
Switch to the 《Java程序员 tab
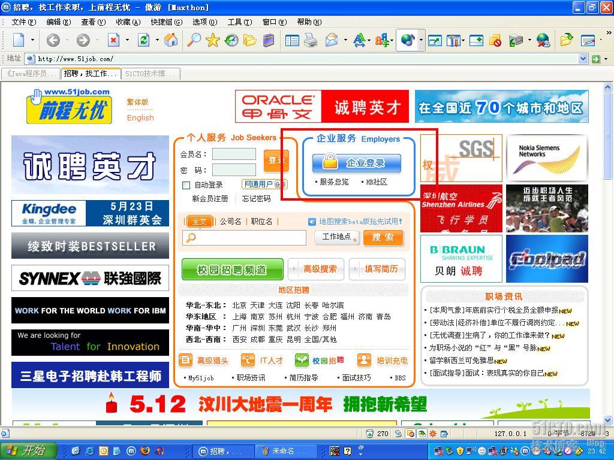point(31,74)
